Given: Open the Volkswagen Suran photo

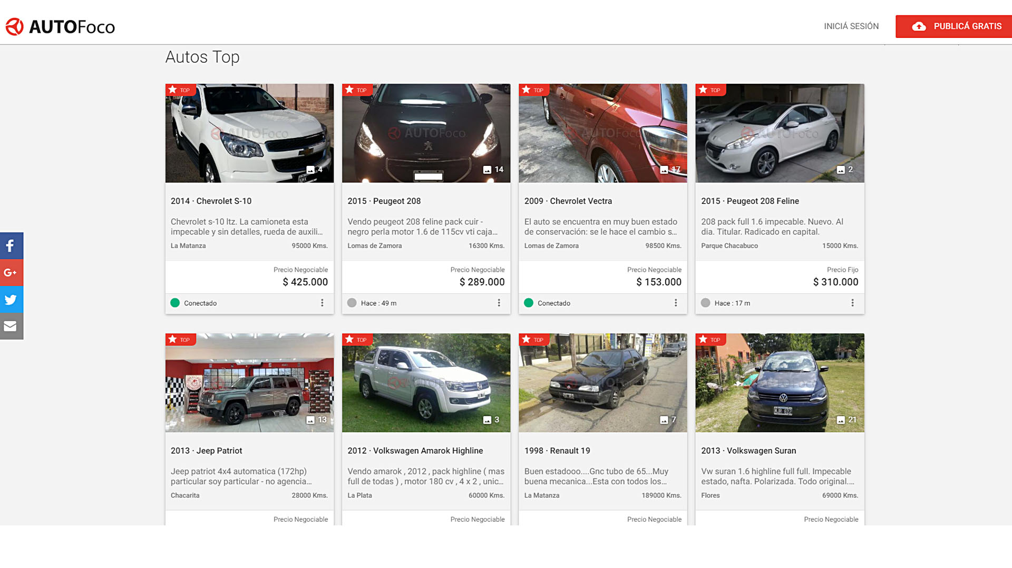Looking at the screenshot, I should [780, 383].
